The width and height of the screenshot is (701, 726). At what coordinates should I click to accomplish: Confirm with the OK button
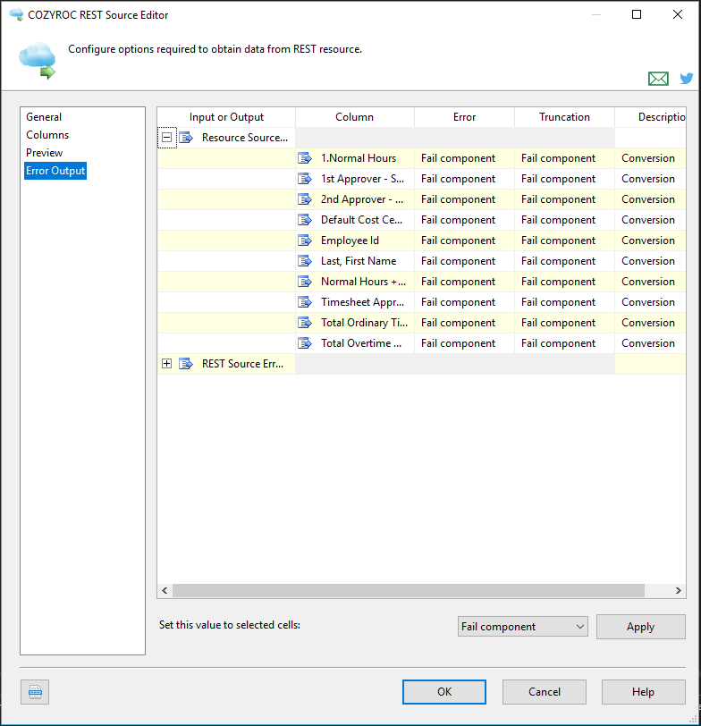(444, 692)
